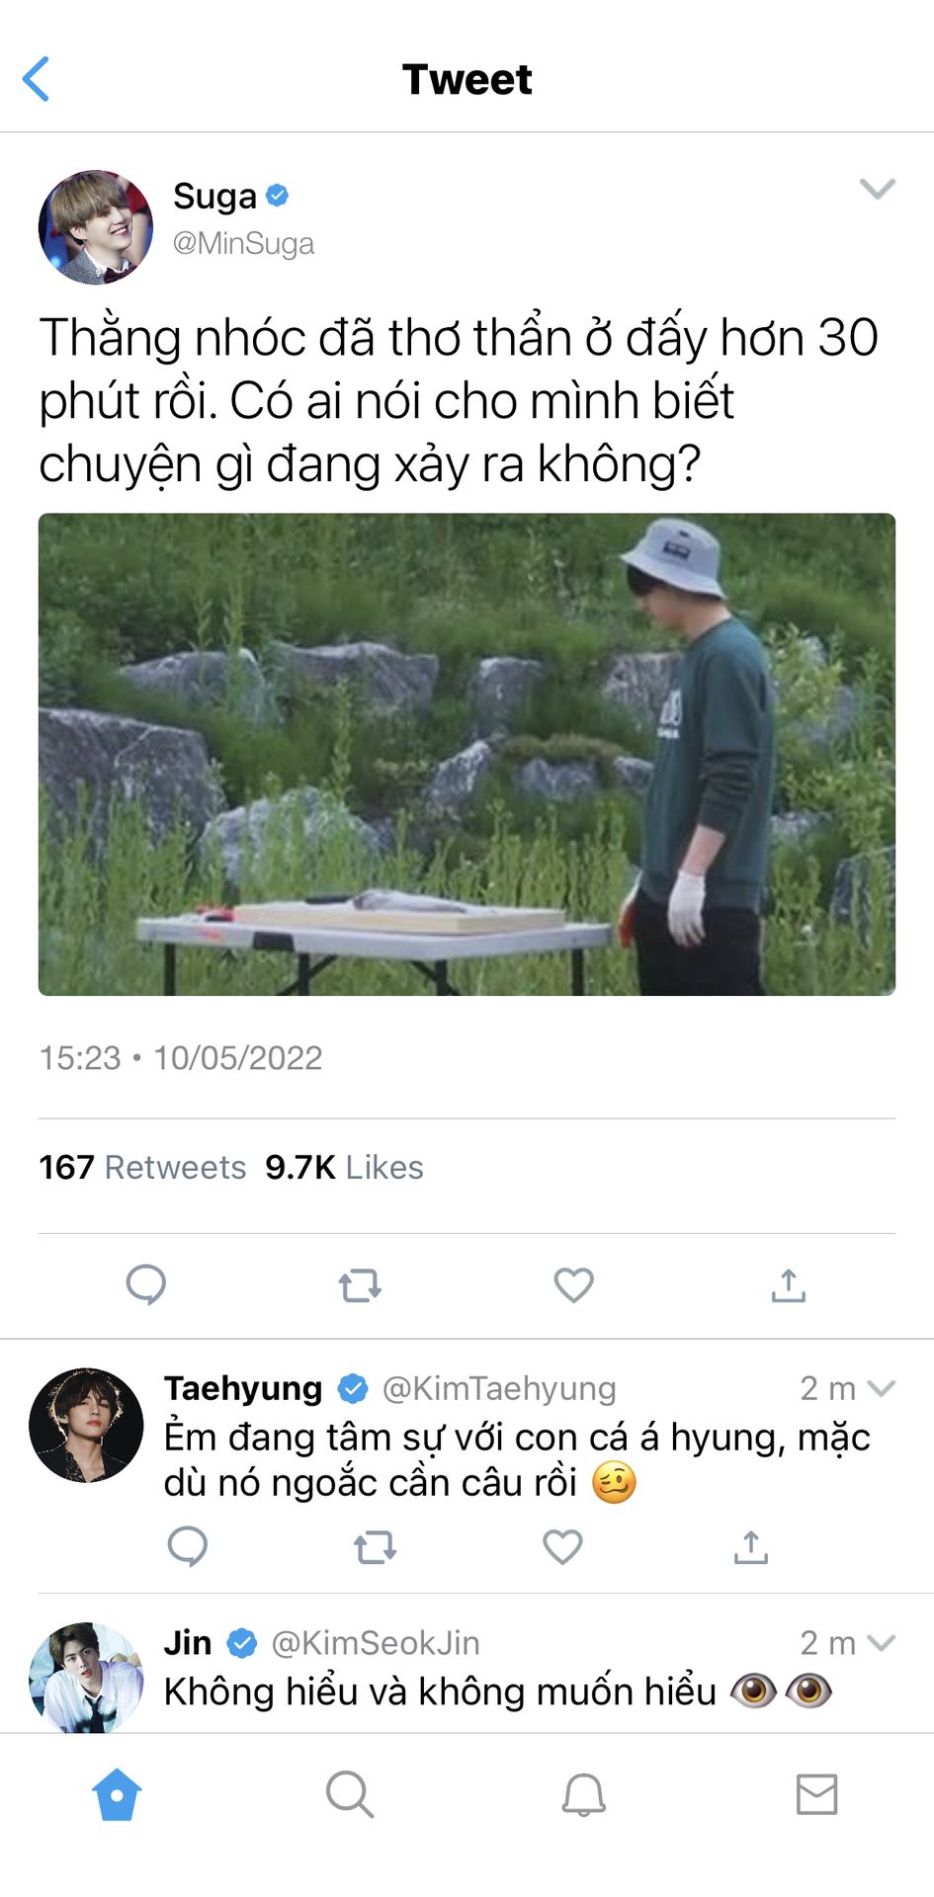
Task: Open the Search tab
Action: pos(350,1794)
